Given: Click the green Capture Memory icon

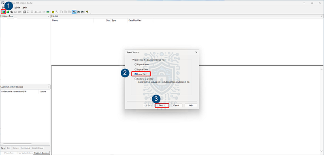Looking at the screenshot, I should coord(48,12).
